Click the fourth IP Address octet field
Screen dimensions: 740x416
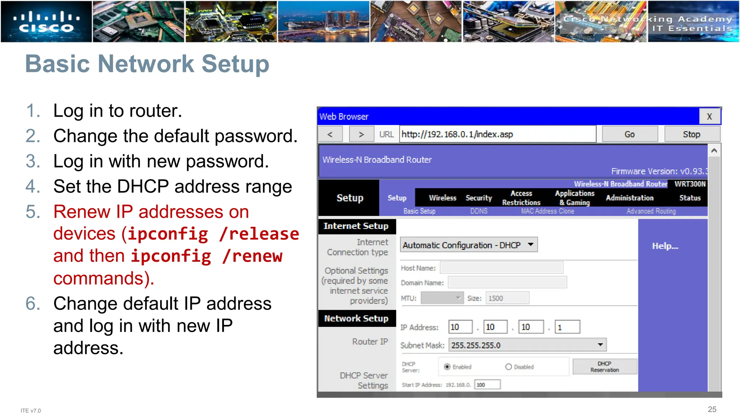pyautogui.click(x=567, y=327)
